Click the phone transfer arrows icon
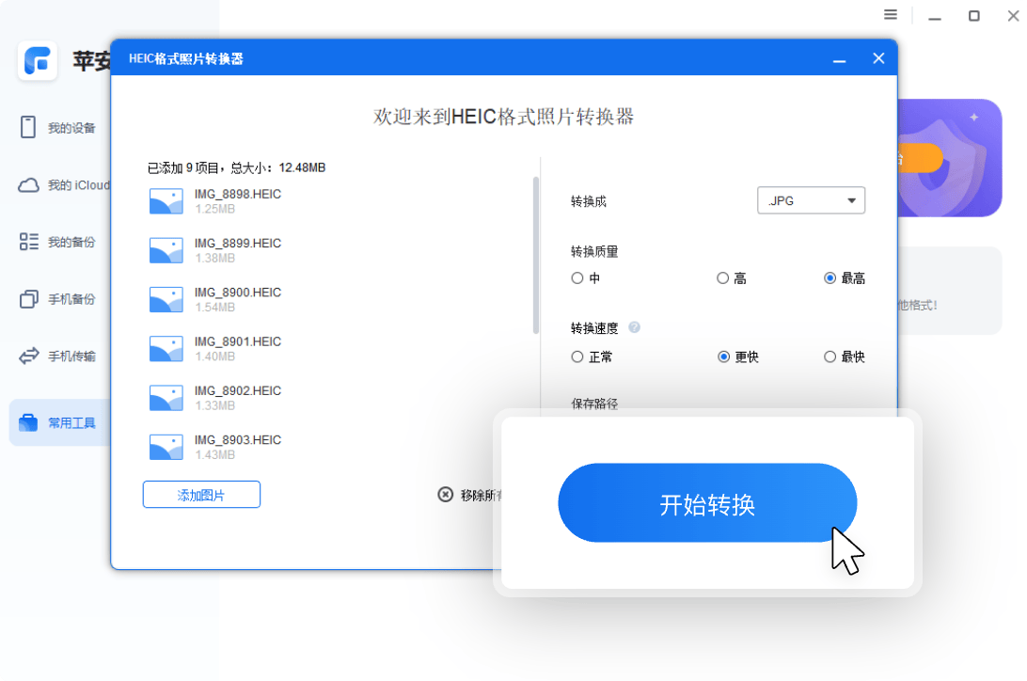 click(x=28, y=356)
